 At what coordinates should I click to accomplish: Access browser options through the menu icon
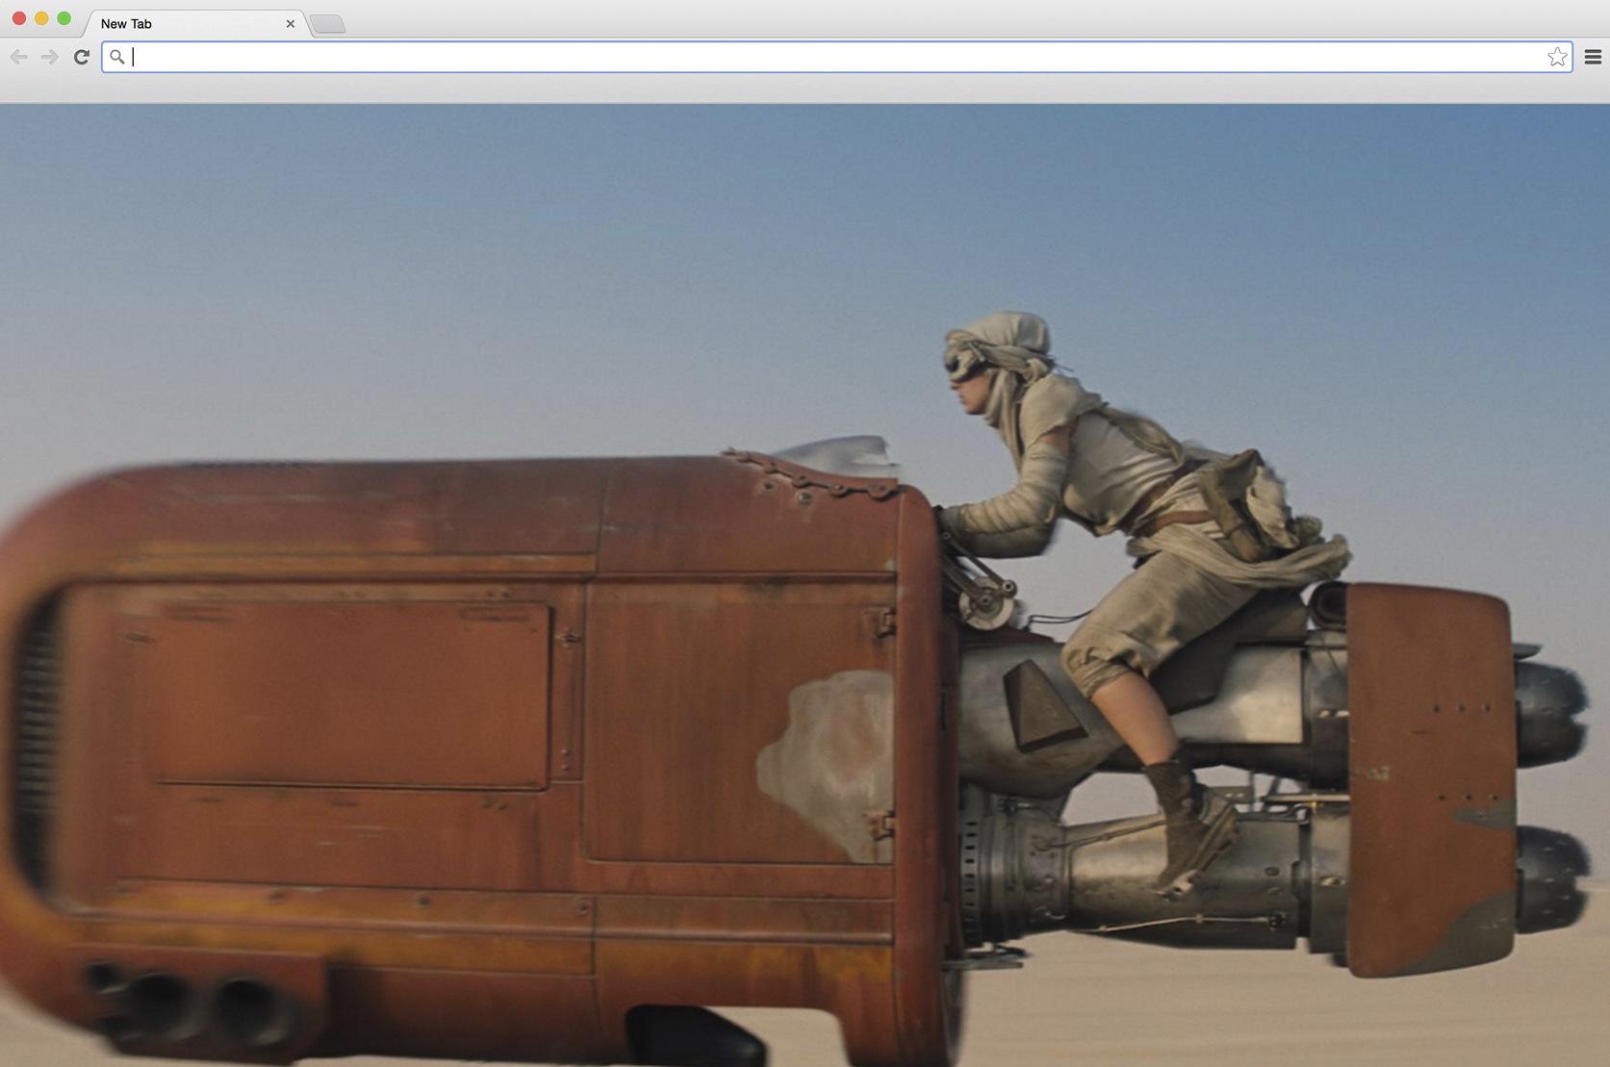[x=1592, y=57]
